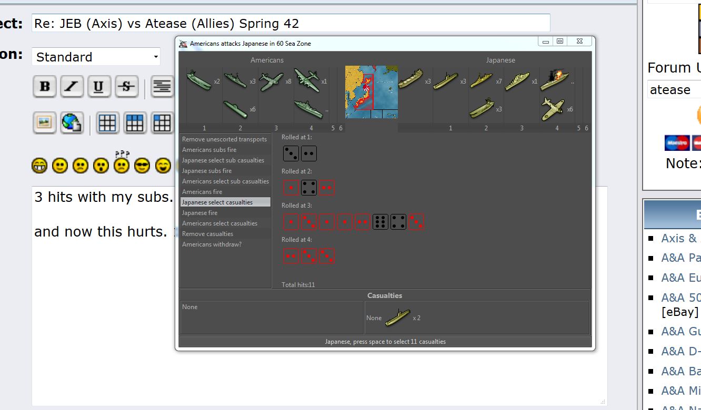
Task: Insert a plain table with the blue-outlined grid icon
Action: coord(107,123)
